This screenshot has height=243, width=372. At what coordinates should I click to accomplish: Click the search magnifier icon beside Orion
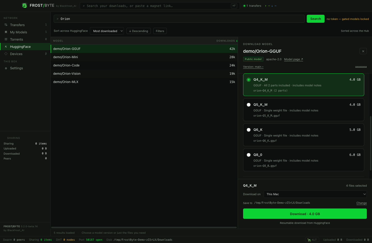[x=58, y=19]
